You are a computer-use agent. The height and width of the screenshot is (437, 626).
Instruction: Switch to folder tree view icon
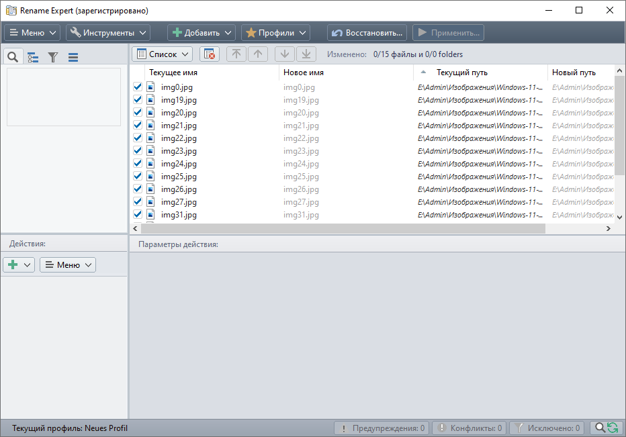click(x=32, y=56)
